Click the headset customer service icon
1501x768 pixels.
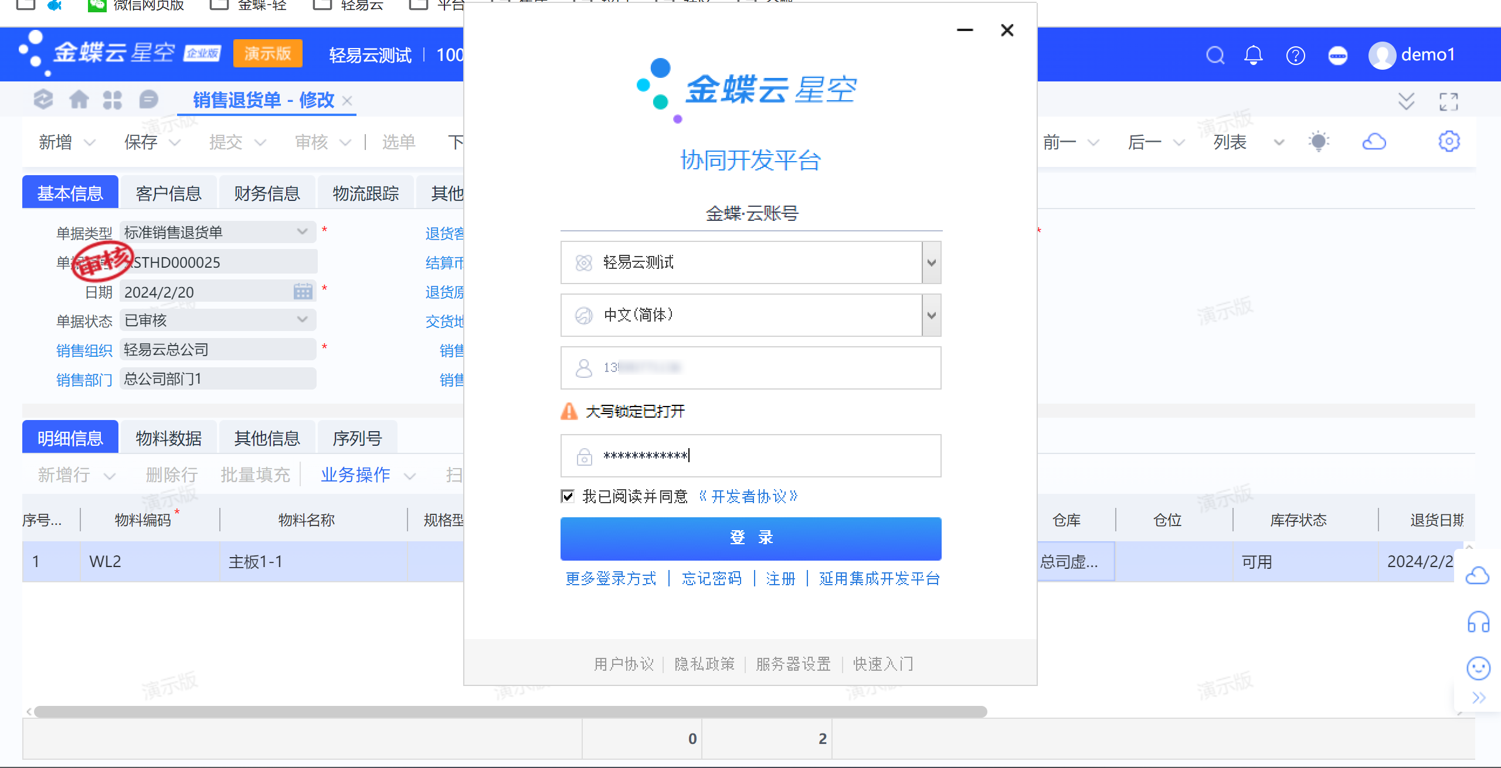1478,622
